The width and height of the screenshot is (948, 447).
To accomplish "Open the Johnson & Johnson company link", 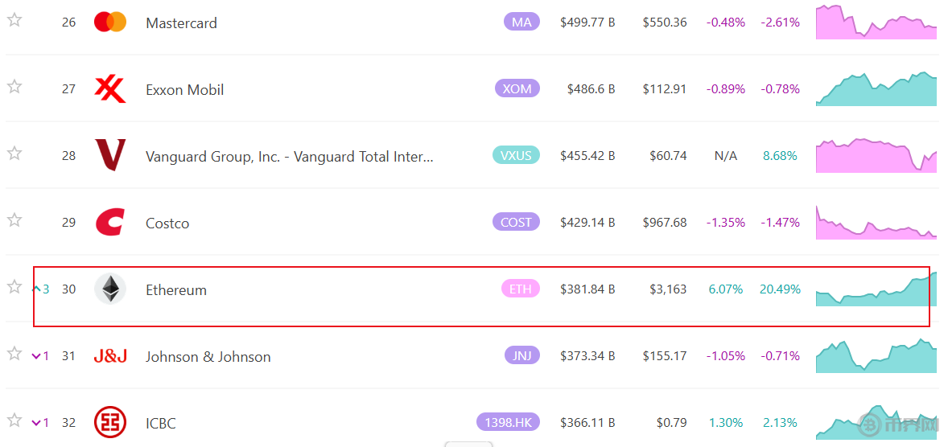I will pyautogui.click(x=208, y=356).
